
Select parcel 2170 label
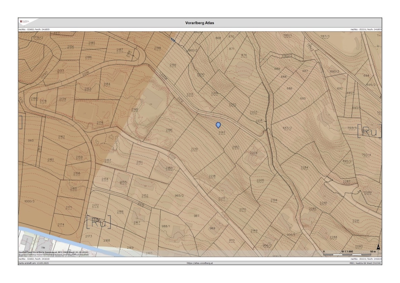(x=243, y=209)
